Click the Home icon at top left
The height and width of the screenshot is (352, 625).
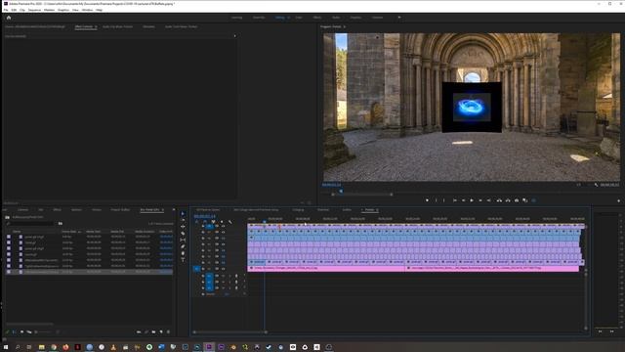[9, 18]
